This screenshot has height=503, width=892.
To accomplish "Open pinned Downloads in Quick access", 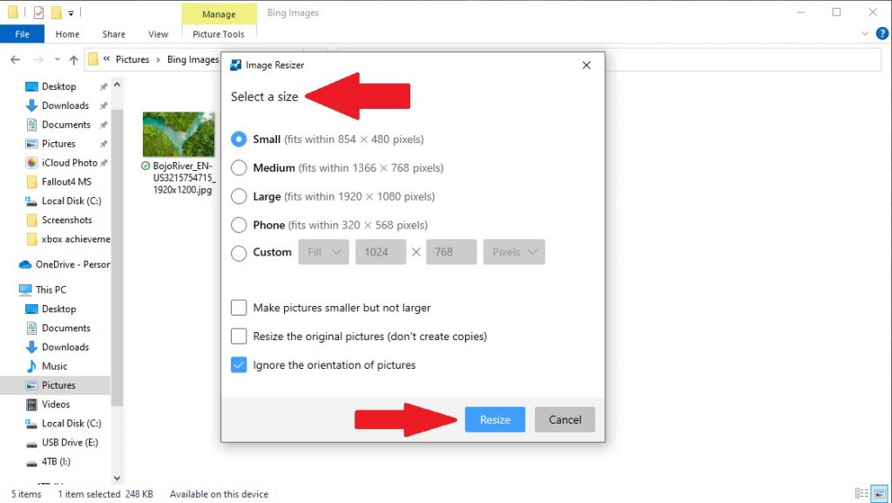I will coord(65,105).
